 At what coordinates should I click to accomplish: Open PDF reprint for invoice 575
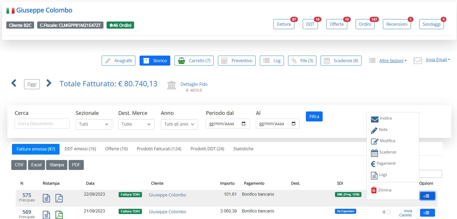point(59,198)
